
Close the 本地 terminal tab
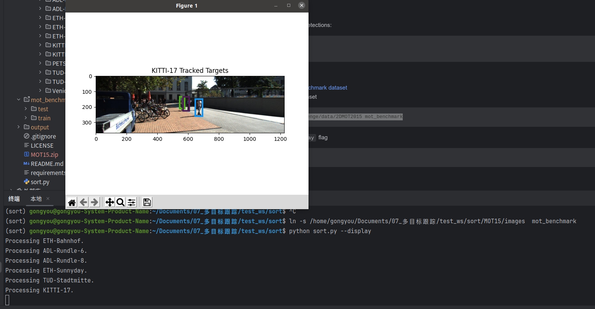click(x=48, y=199)
